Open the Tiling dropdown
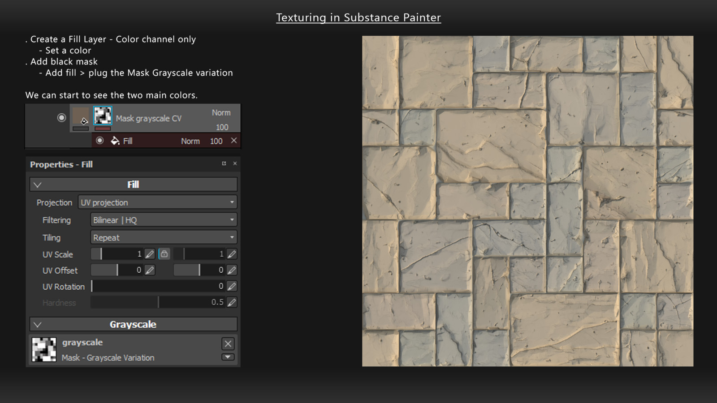717x403 pixels. click(x=164, y=237)
